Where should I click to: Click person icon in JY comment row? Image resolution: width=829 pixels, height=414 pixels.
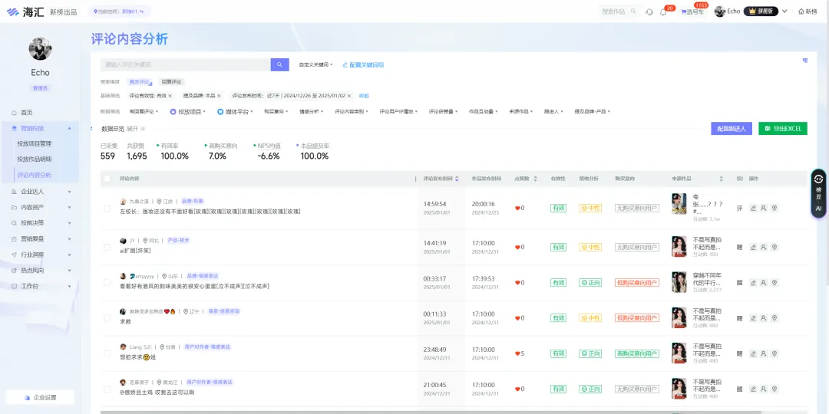[x=764, y=247]
